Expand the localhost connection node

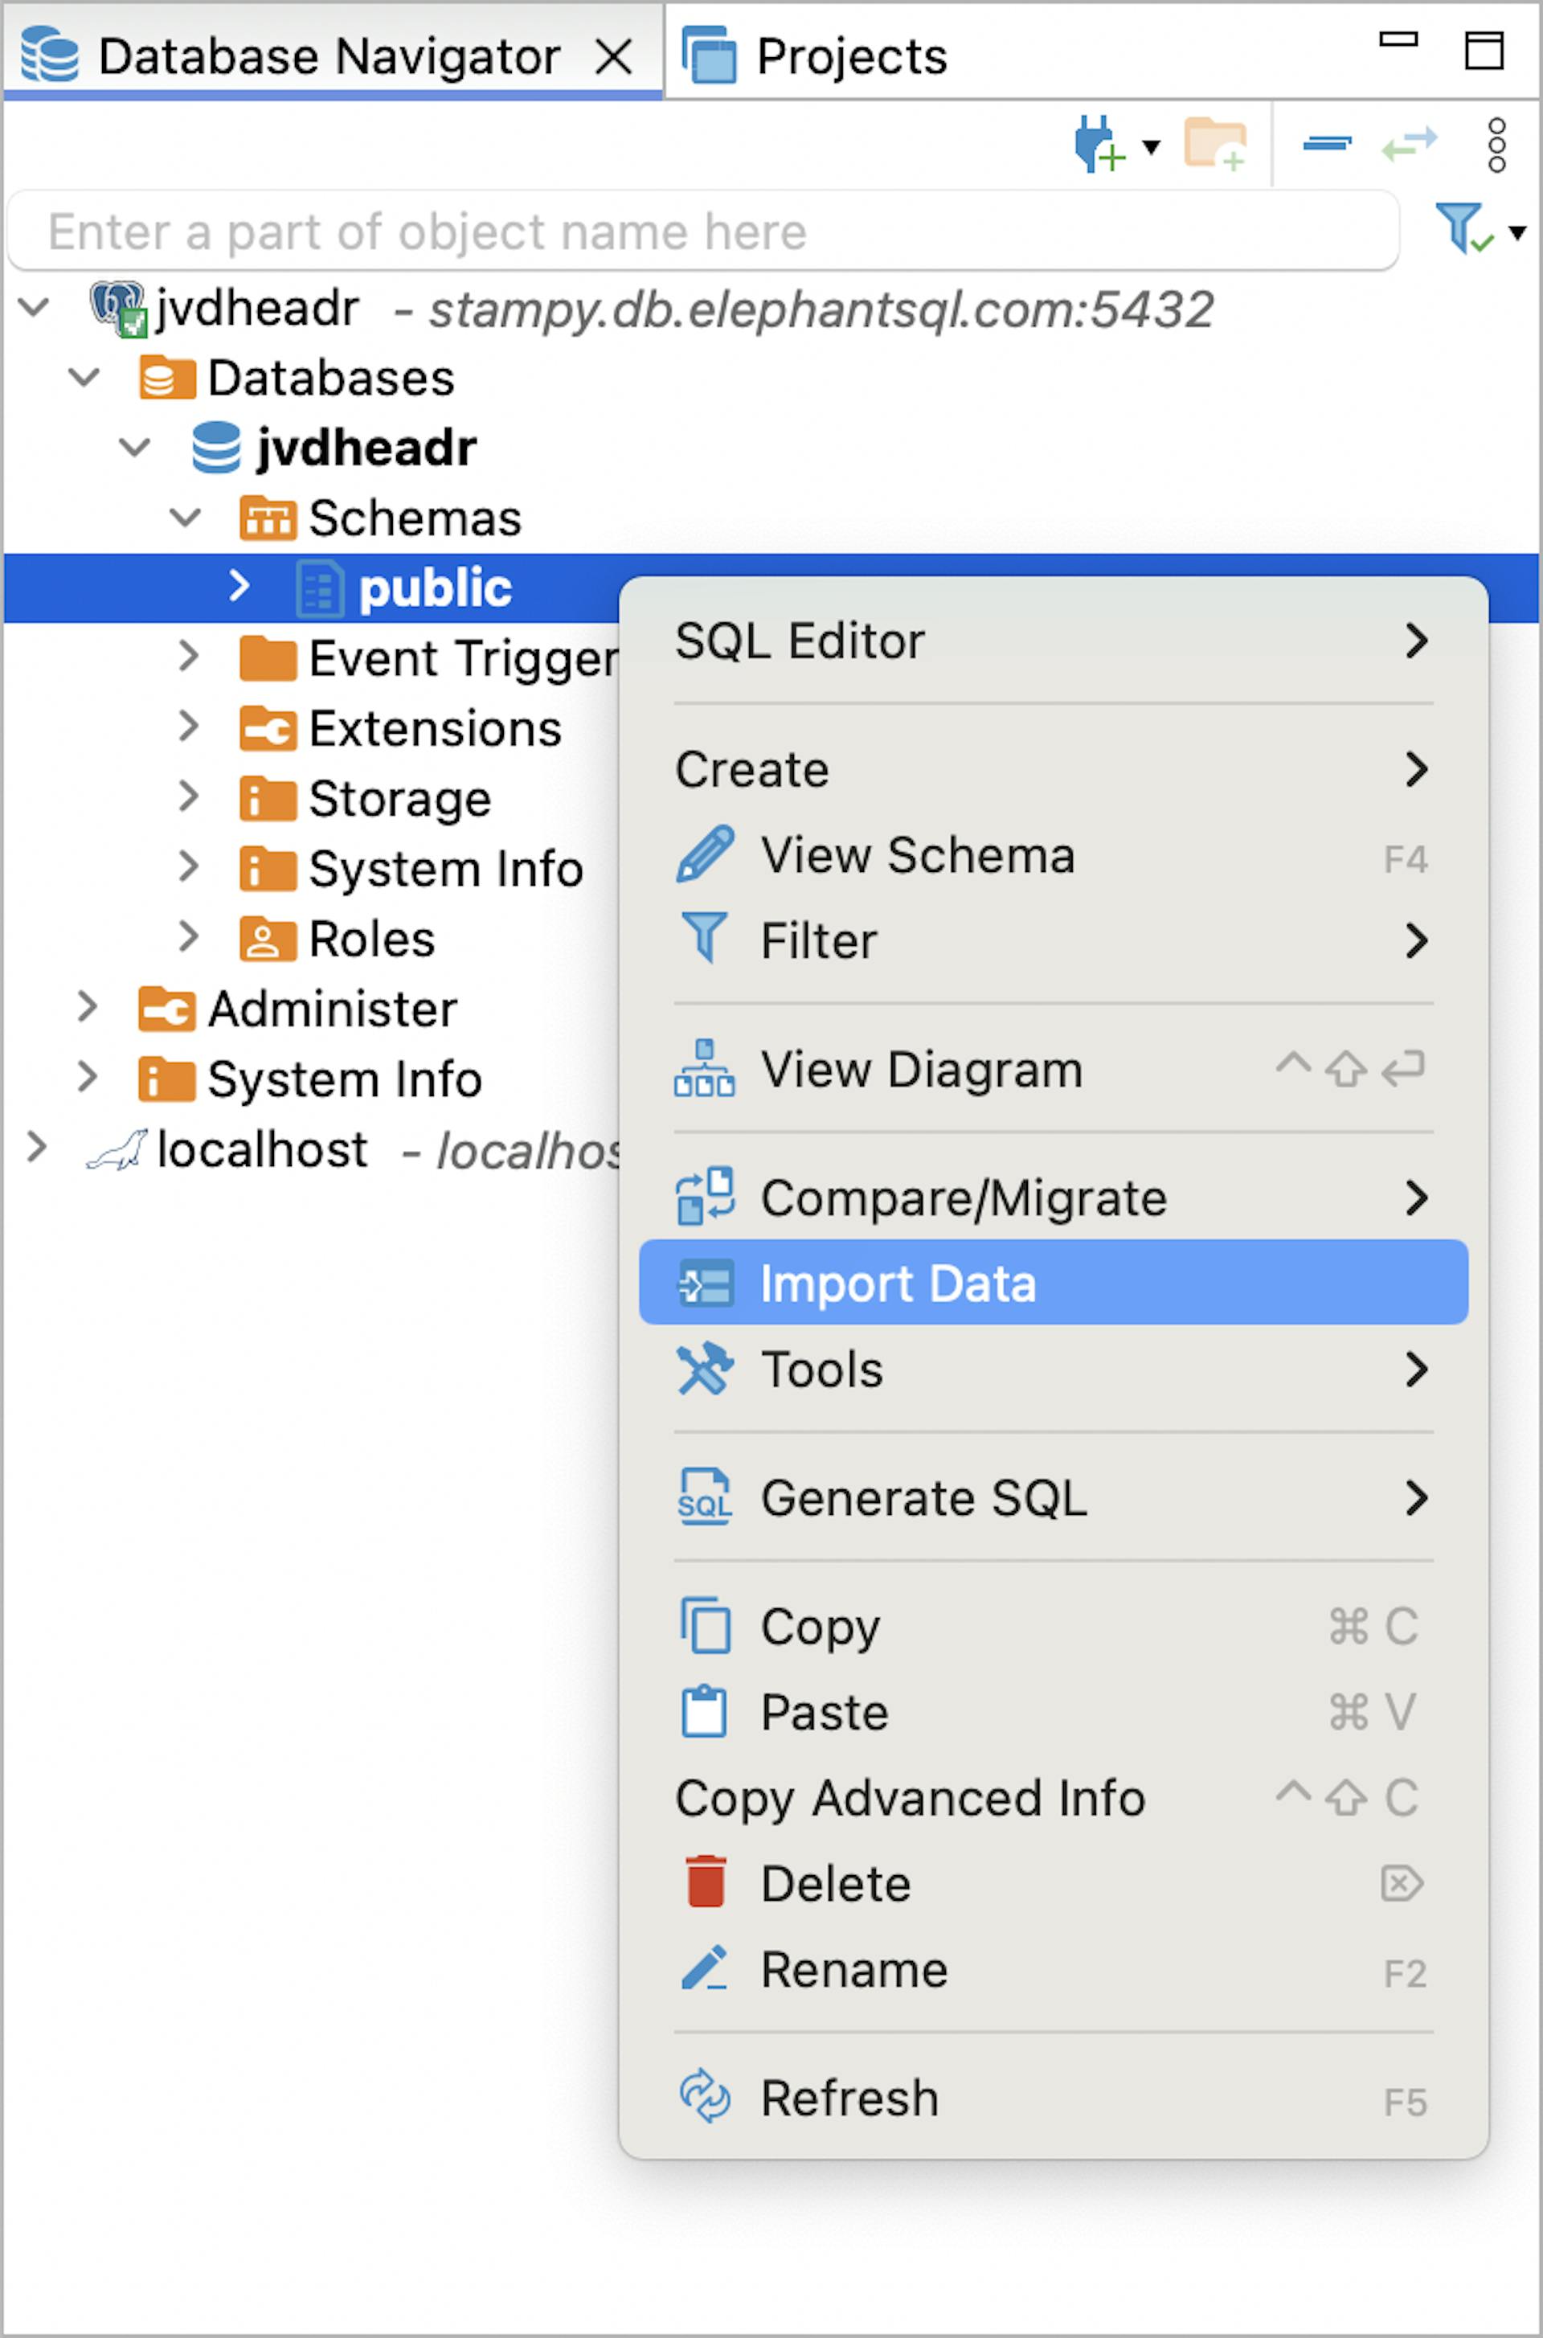click(x=36, y=1148)
